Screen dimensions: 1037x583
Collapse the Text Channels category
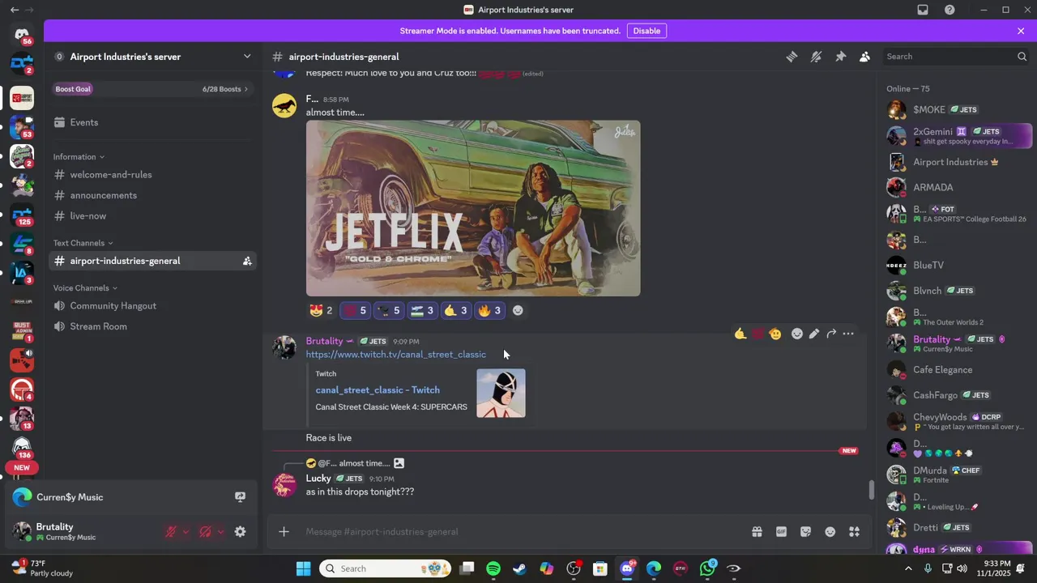83,243
